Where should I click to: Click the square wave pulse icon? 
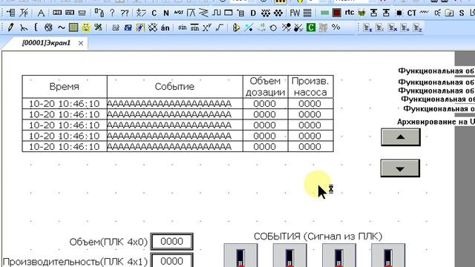pos(216,13)
